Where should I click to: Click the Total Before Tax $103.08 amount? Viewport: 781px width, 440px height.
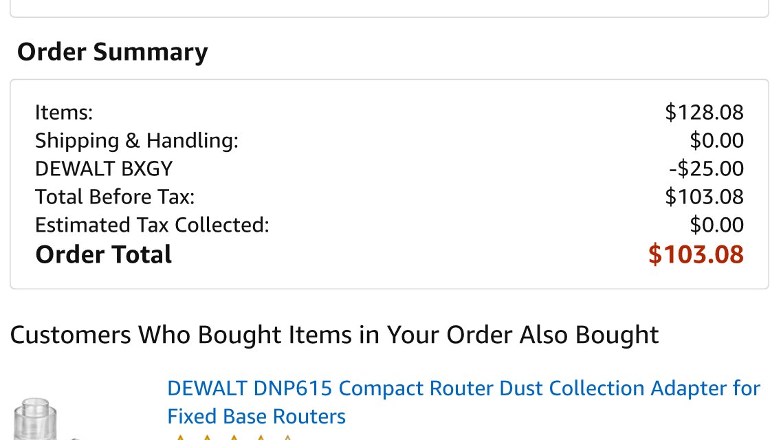(704, 197)
